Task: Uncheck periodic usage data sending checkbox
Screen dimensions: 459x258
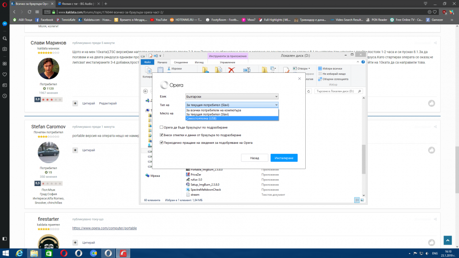Action: [161, 143]
